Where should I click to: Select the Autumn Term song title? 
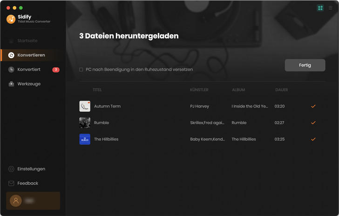tap(107, 106)
